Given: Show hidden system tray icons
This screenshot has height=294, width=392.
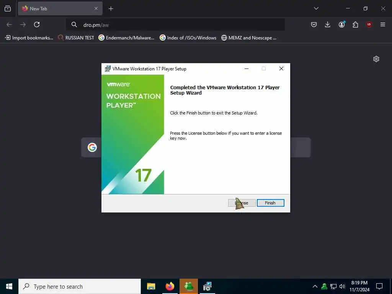Looking at the screenshot, I should (x=315, y=286).
